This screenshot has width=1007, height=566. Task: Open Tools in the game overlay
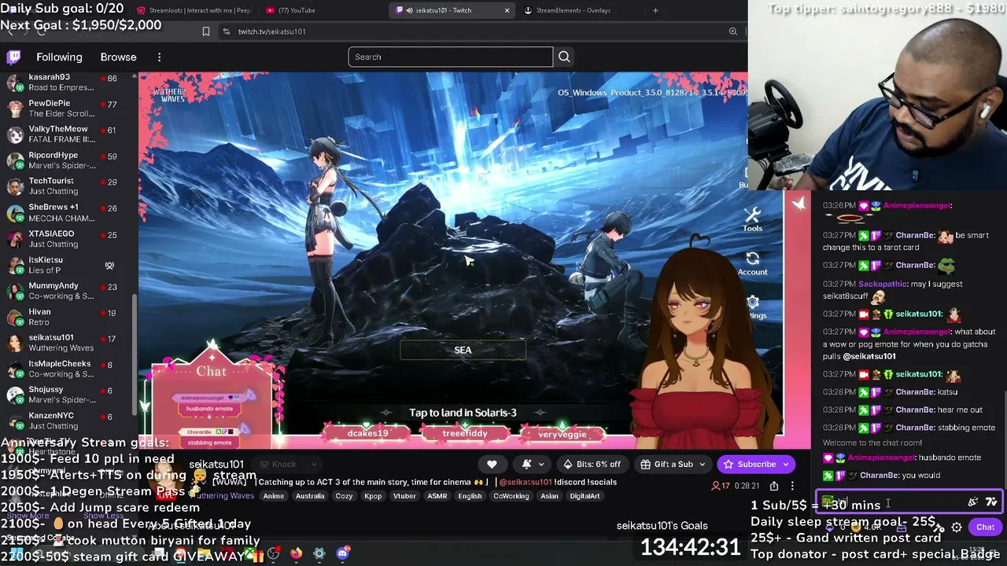752,219
